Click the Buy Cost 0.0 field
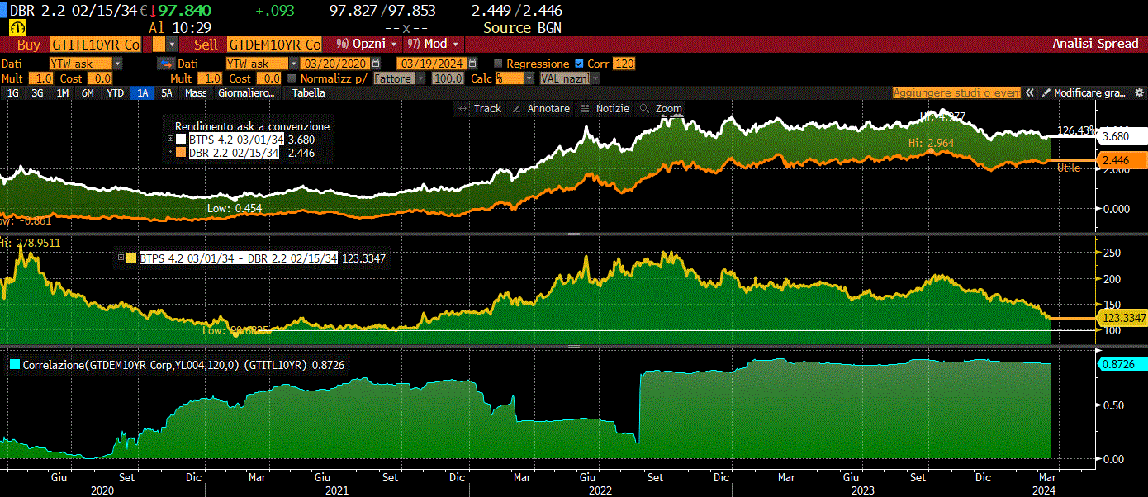This screenshot has width=1148, height=497. [99, 78]
